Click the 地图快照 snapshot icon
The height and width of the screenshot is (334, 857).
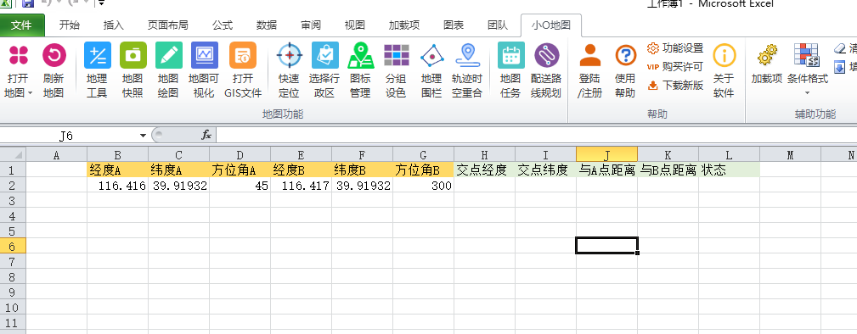[x=132, y=55]
